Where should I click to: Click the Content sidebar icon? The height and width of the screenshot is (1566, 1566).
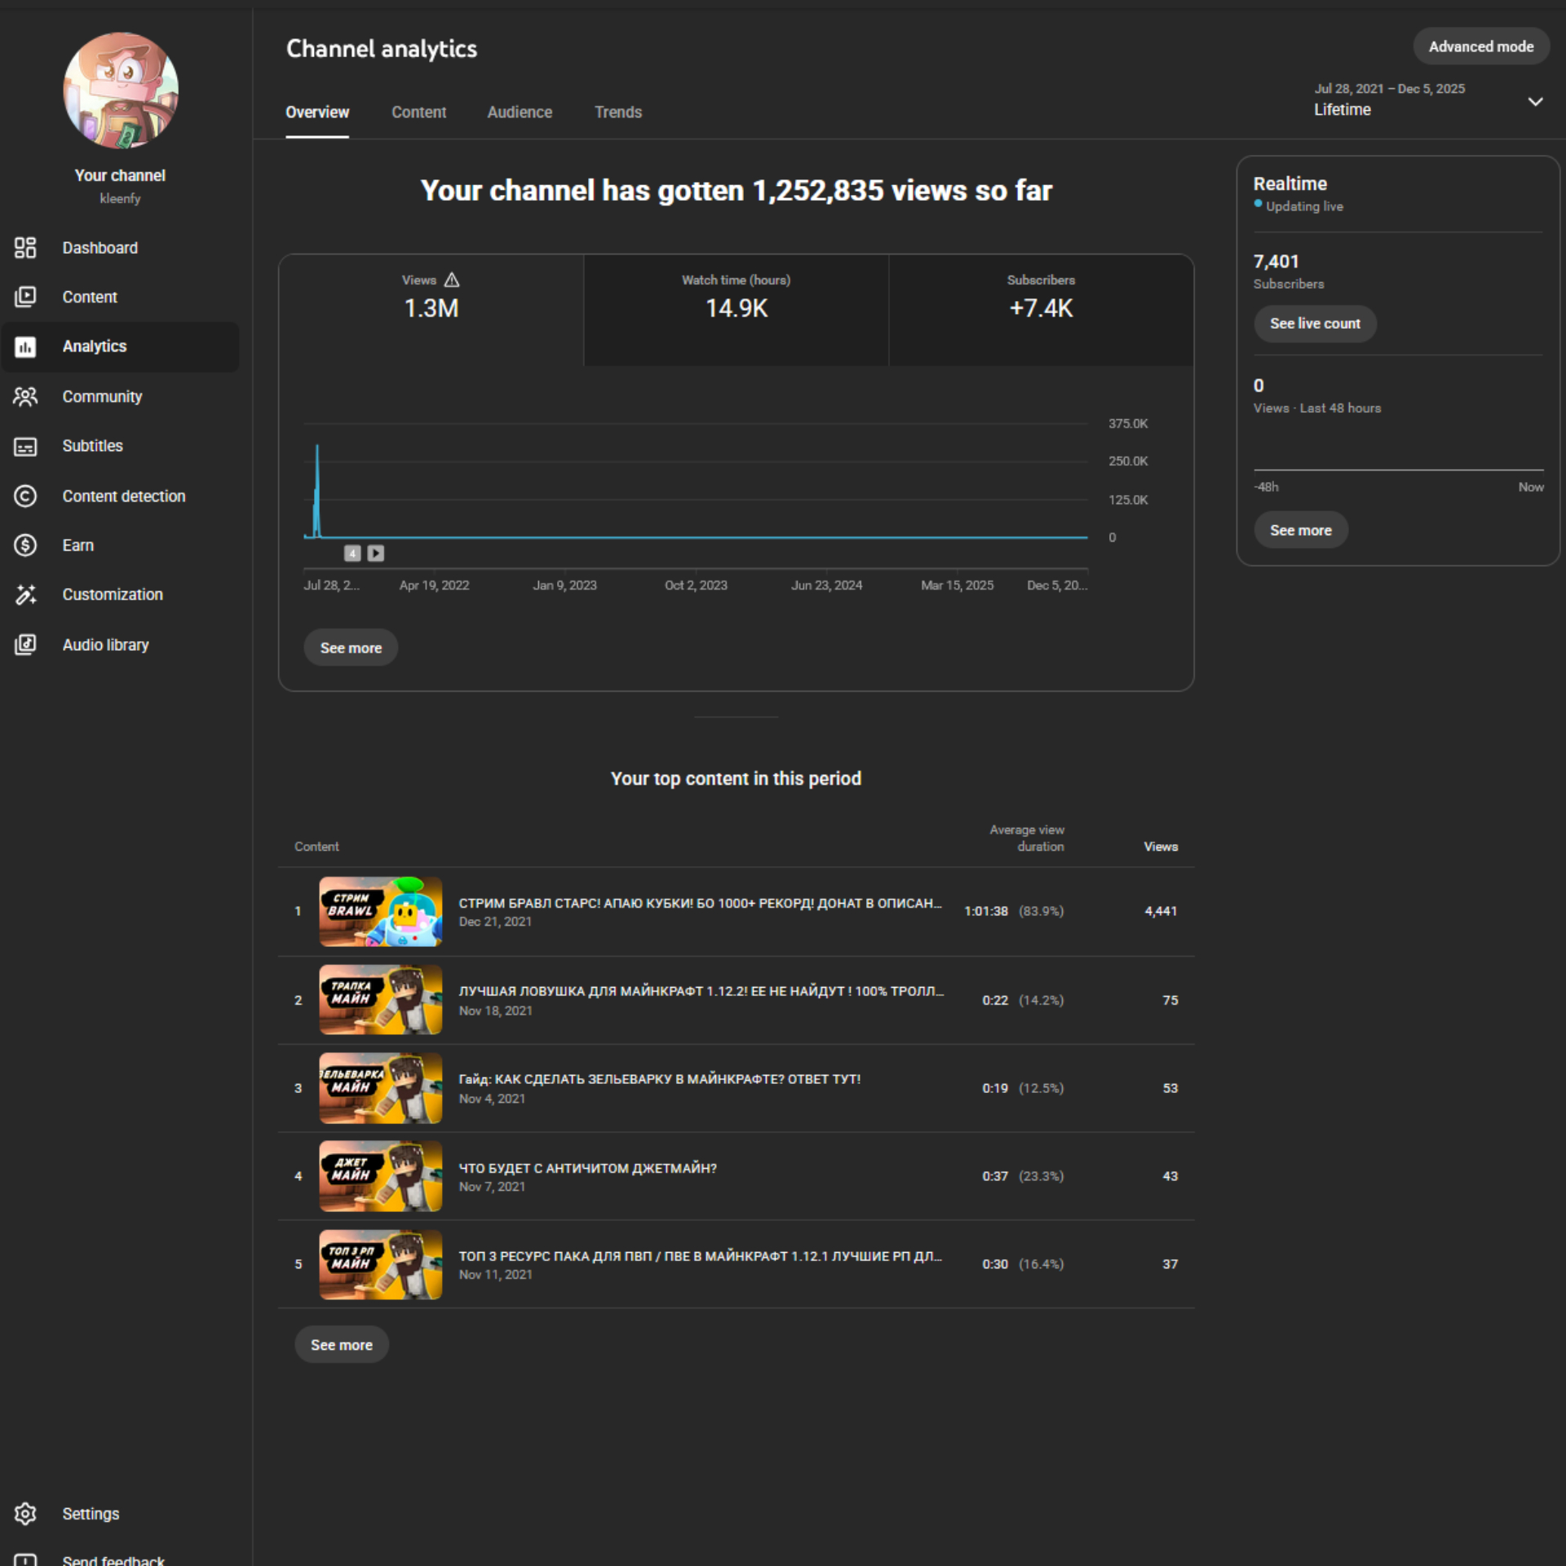[x=25, y=297]
